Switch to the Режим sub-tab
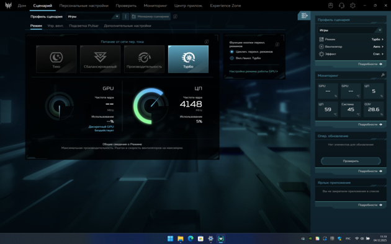The height and width of the screenshot is (244, 391). point(36,25)
